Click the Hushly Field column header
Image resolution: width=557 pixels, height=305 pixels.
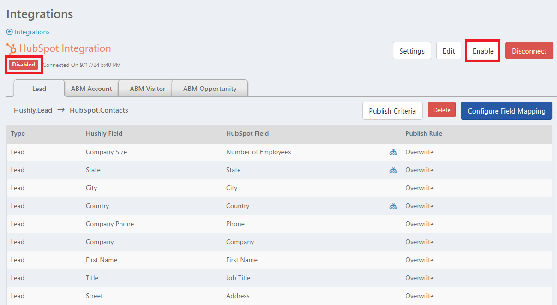(104, 133)
